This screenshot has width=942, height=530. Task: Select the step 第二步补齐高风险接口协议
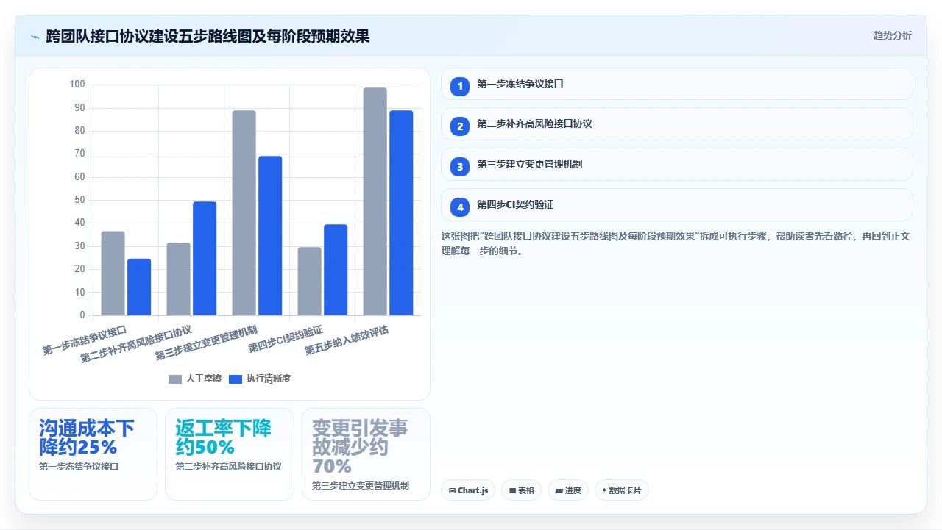click(676, 124)
